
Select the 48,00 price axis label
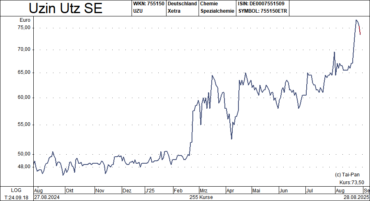pyautogui.click(x=24, y=167)
